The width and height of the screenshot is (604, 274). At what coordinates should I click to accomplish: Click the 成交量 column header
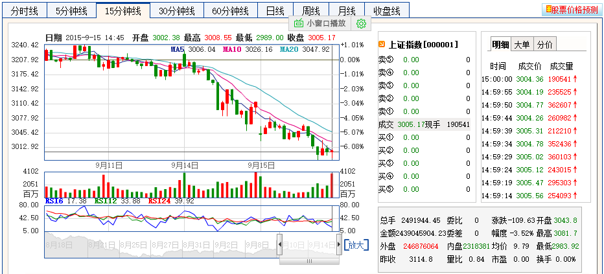point(561,66)
